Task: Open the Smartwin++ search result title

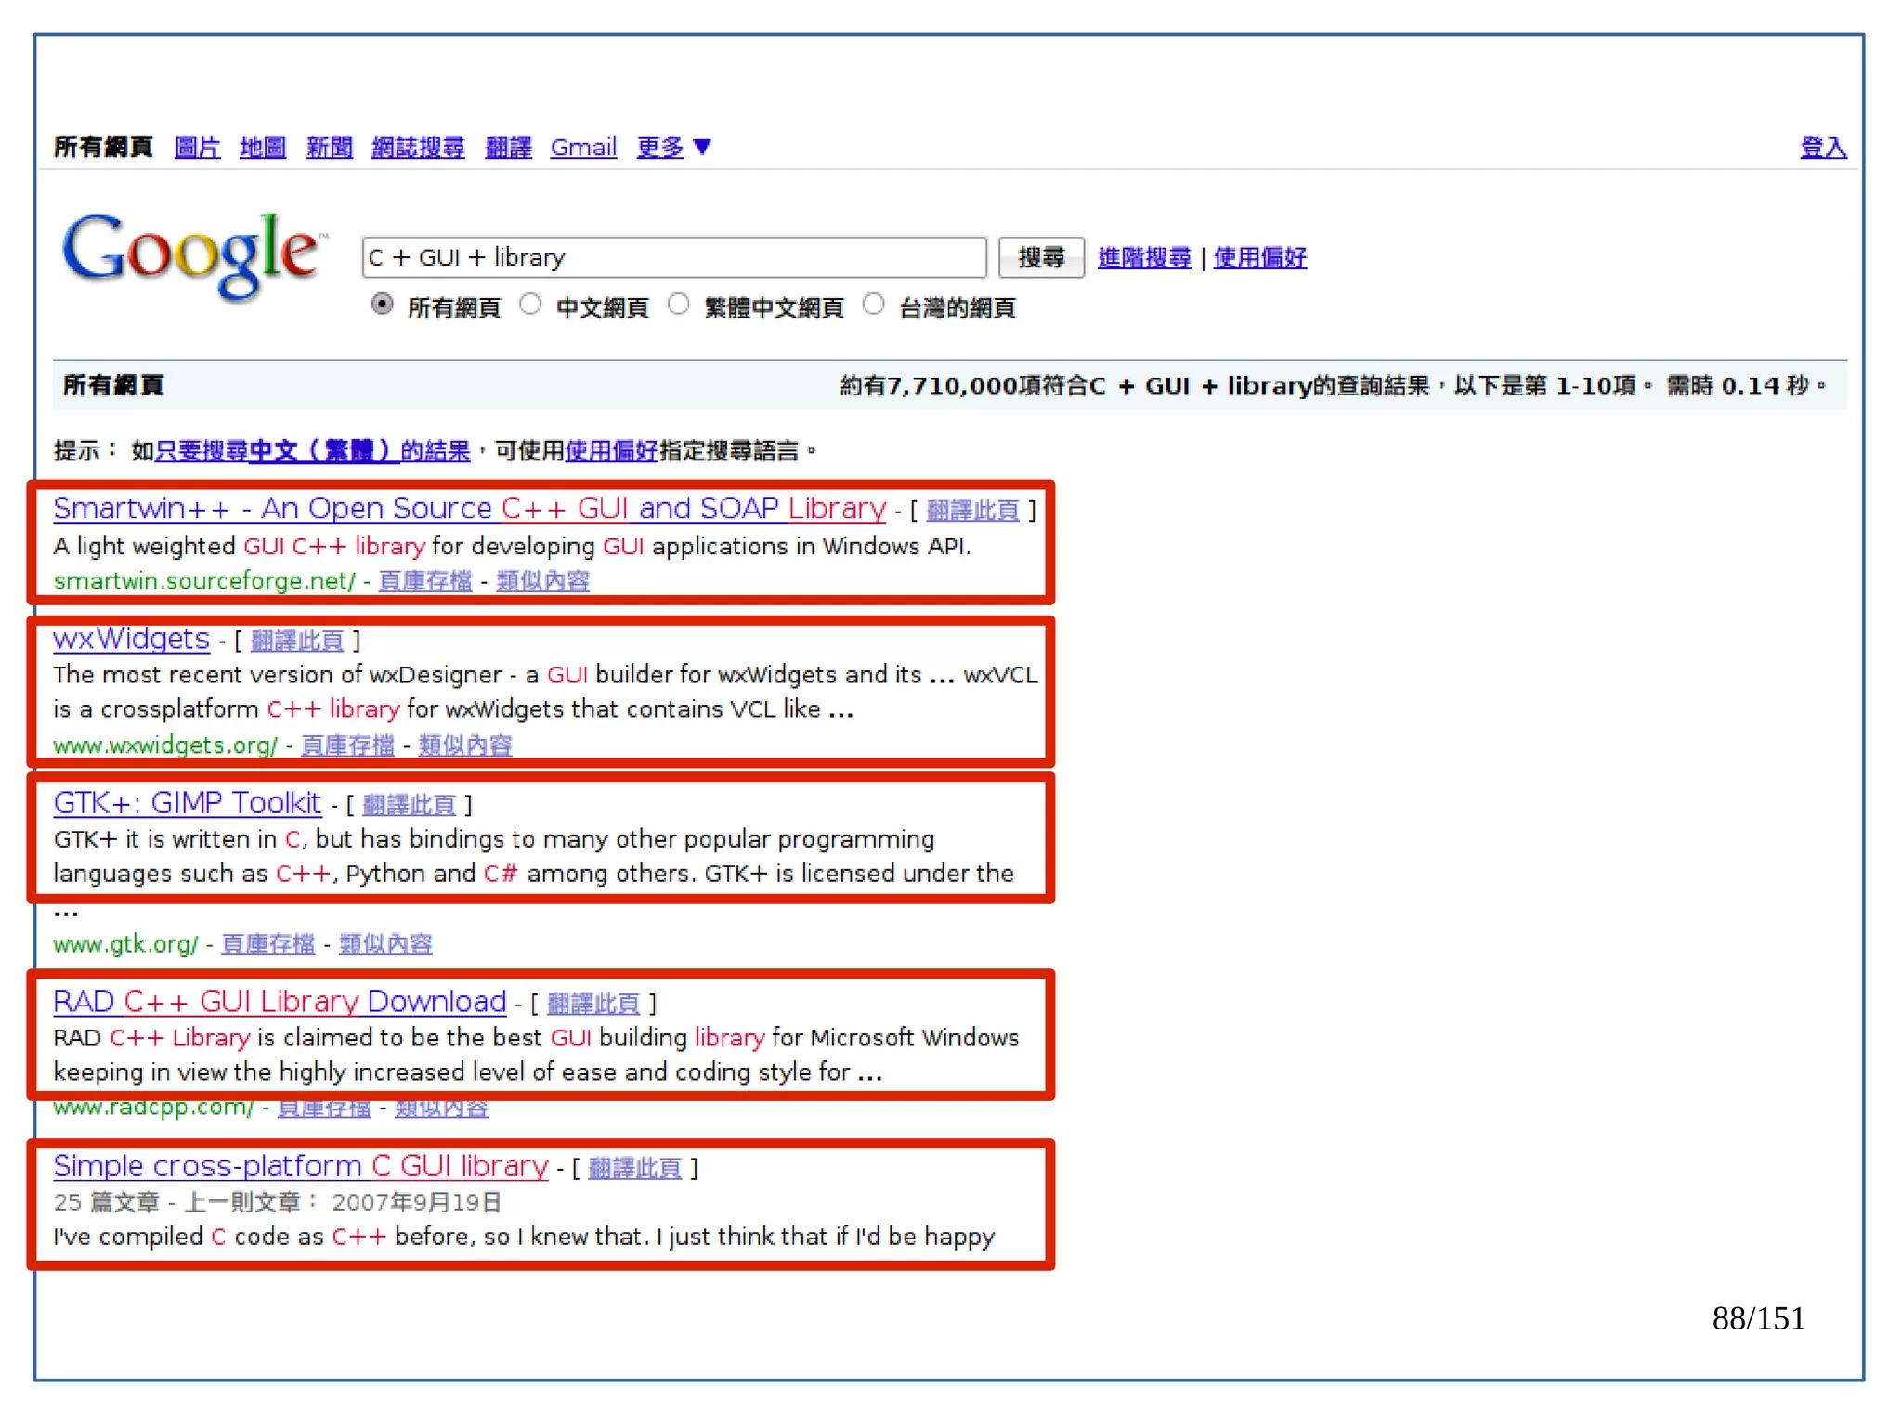Action: click(x=469, y=508)
